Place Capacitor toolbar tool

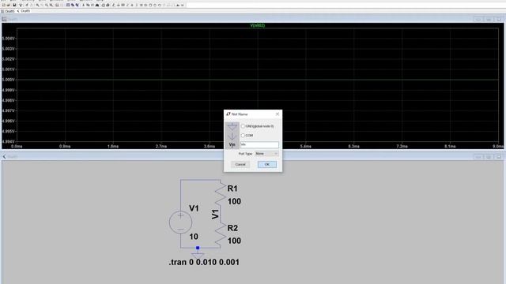(x=132, y=6)
